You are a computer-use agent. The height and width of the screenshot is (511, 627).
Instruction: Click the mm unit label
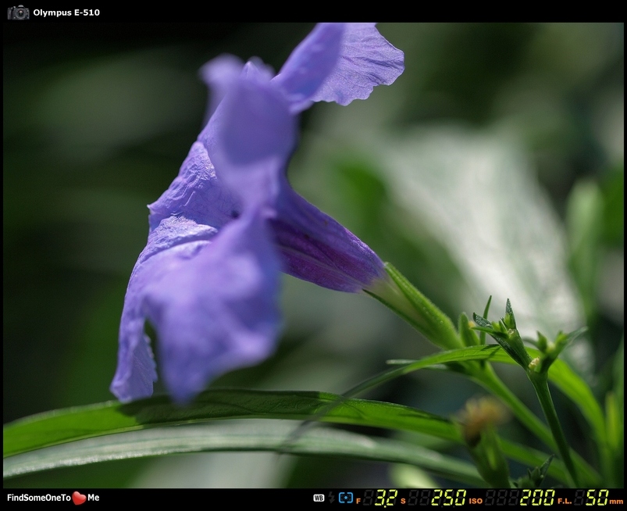tap(616, 500)
